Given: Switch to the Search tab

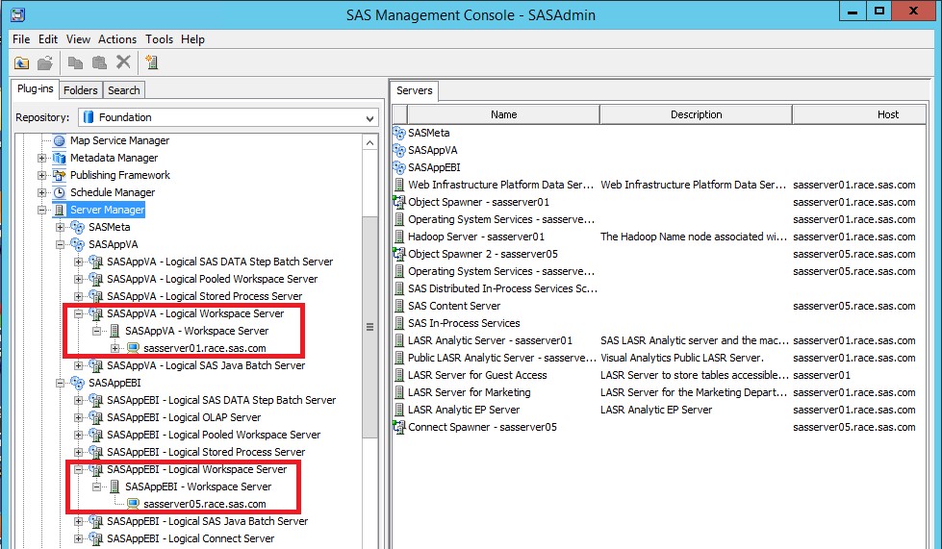Looking at the screenshot, I should pos(123,90).
